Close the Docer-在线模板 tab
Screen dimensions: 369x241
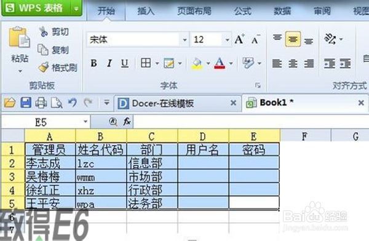pos(233,103)
